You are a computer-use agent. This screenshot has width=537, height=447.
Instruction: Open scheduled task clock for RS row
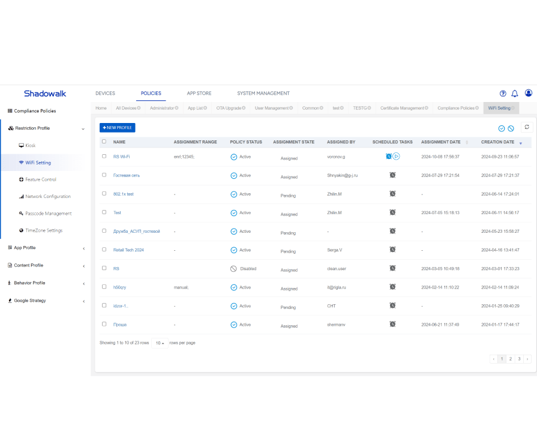click(392, 268)
